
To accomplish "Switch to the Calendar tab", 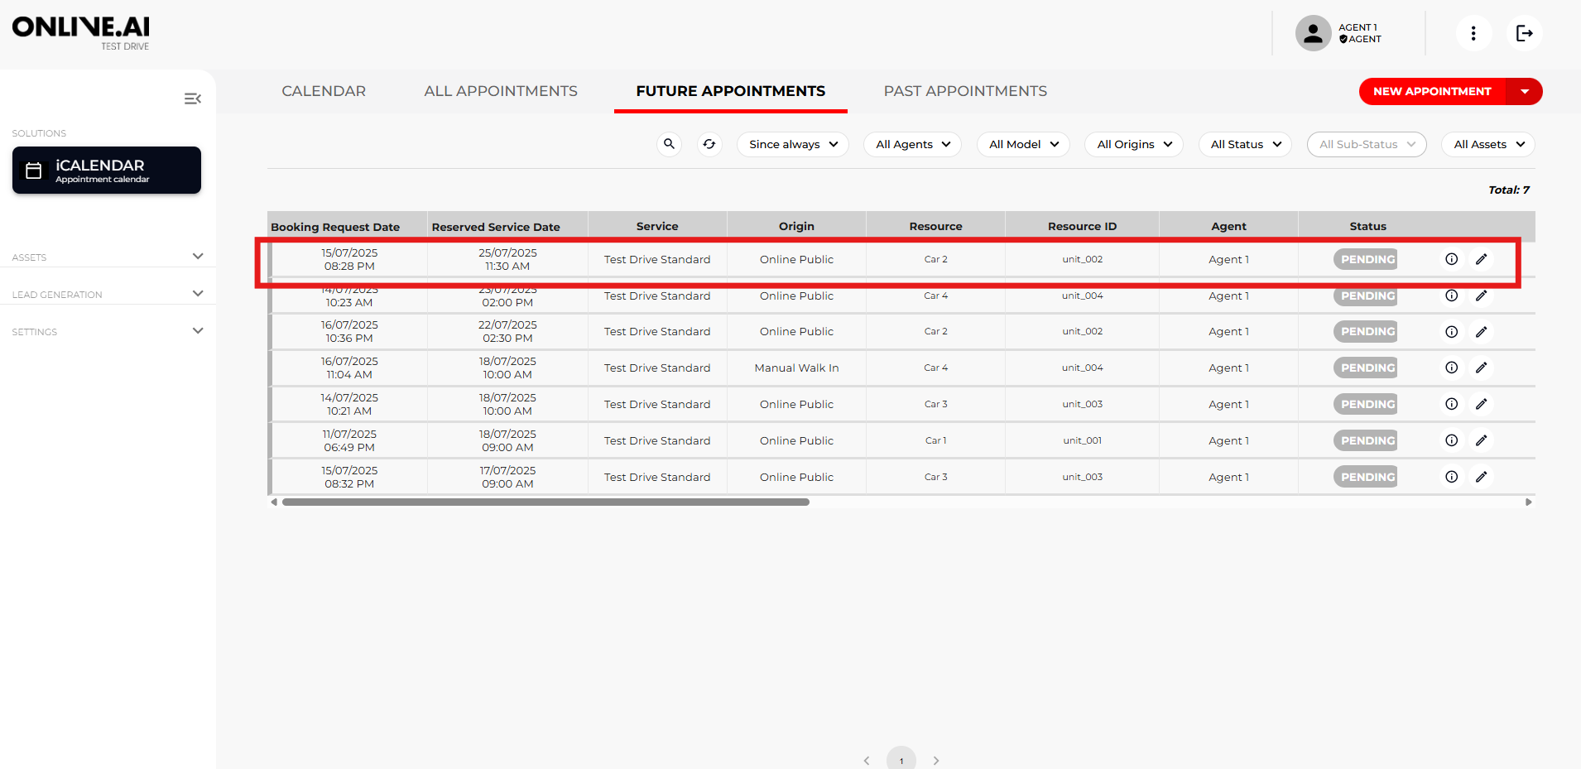I will pyautogui.click(x=324, y=91).
